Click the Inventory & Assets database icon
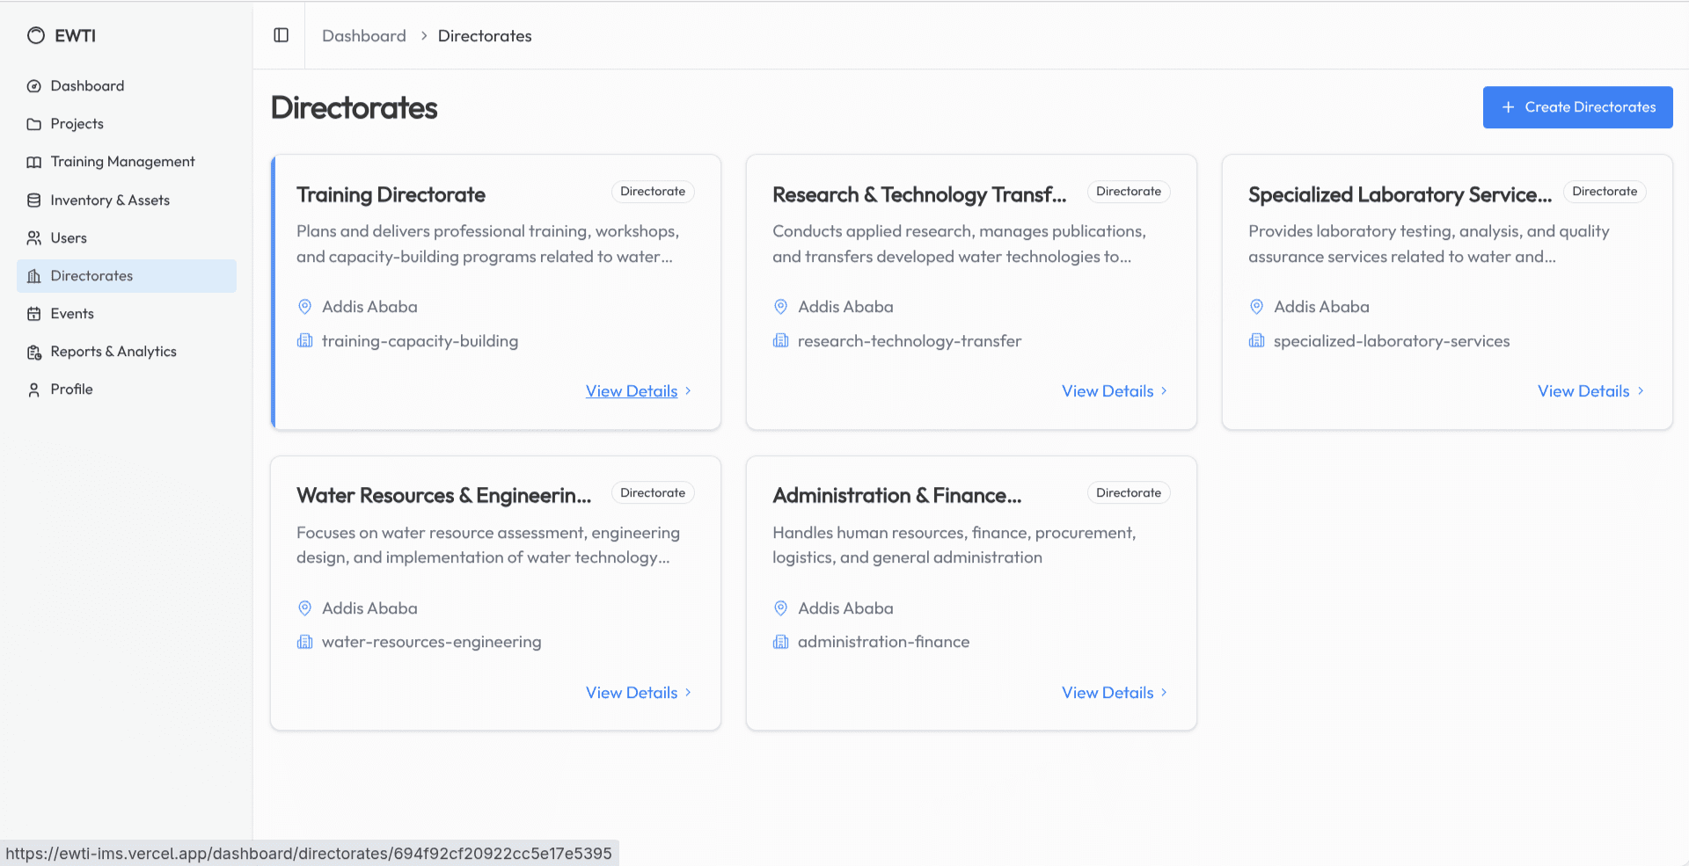 point(34,200)
